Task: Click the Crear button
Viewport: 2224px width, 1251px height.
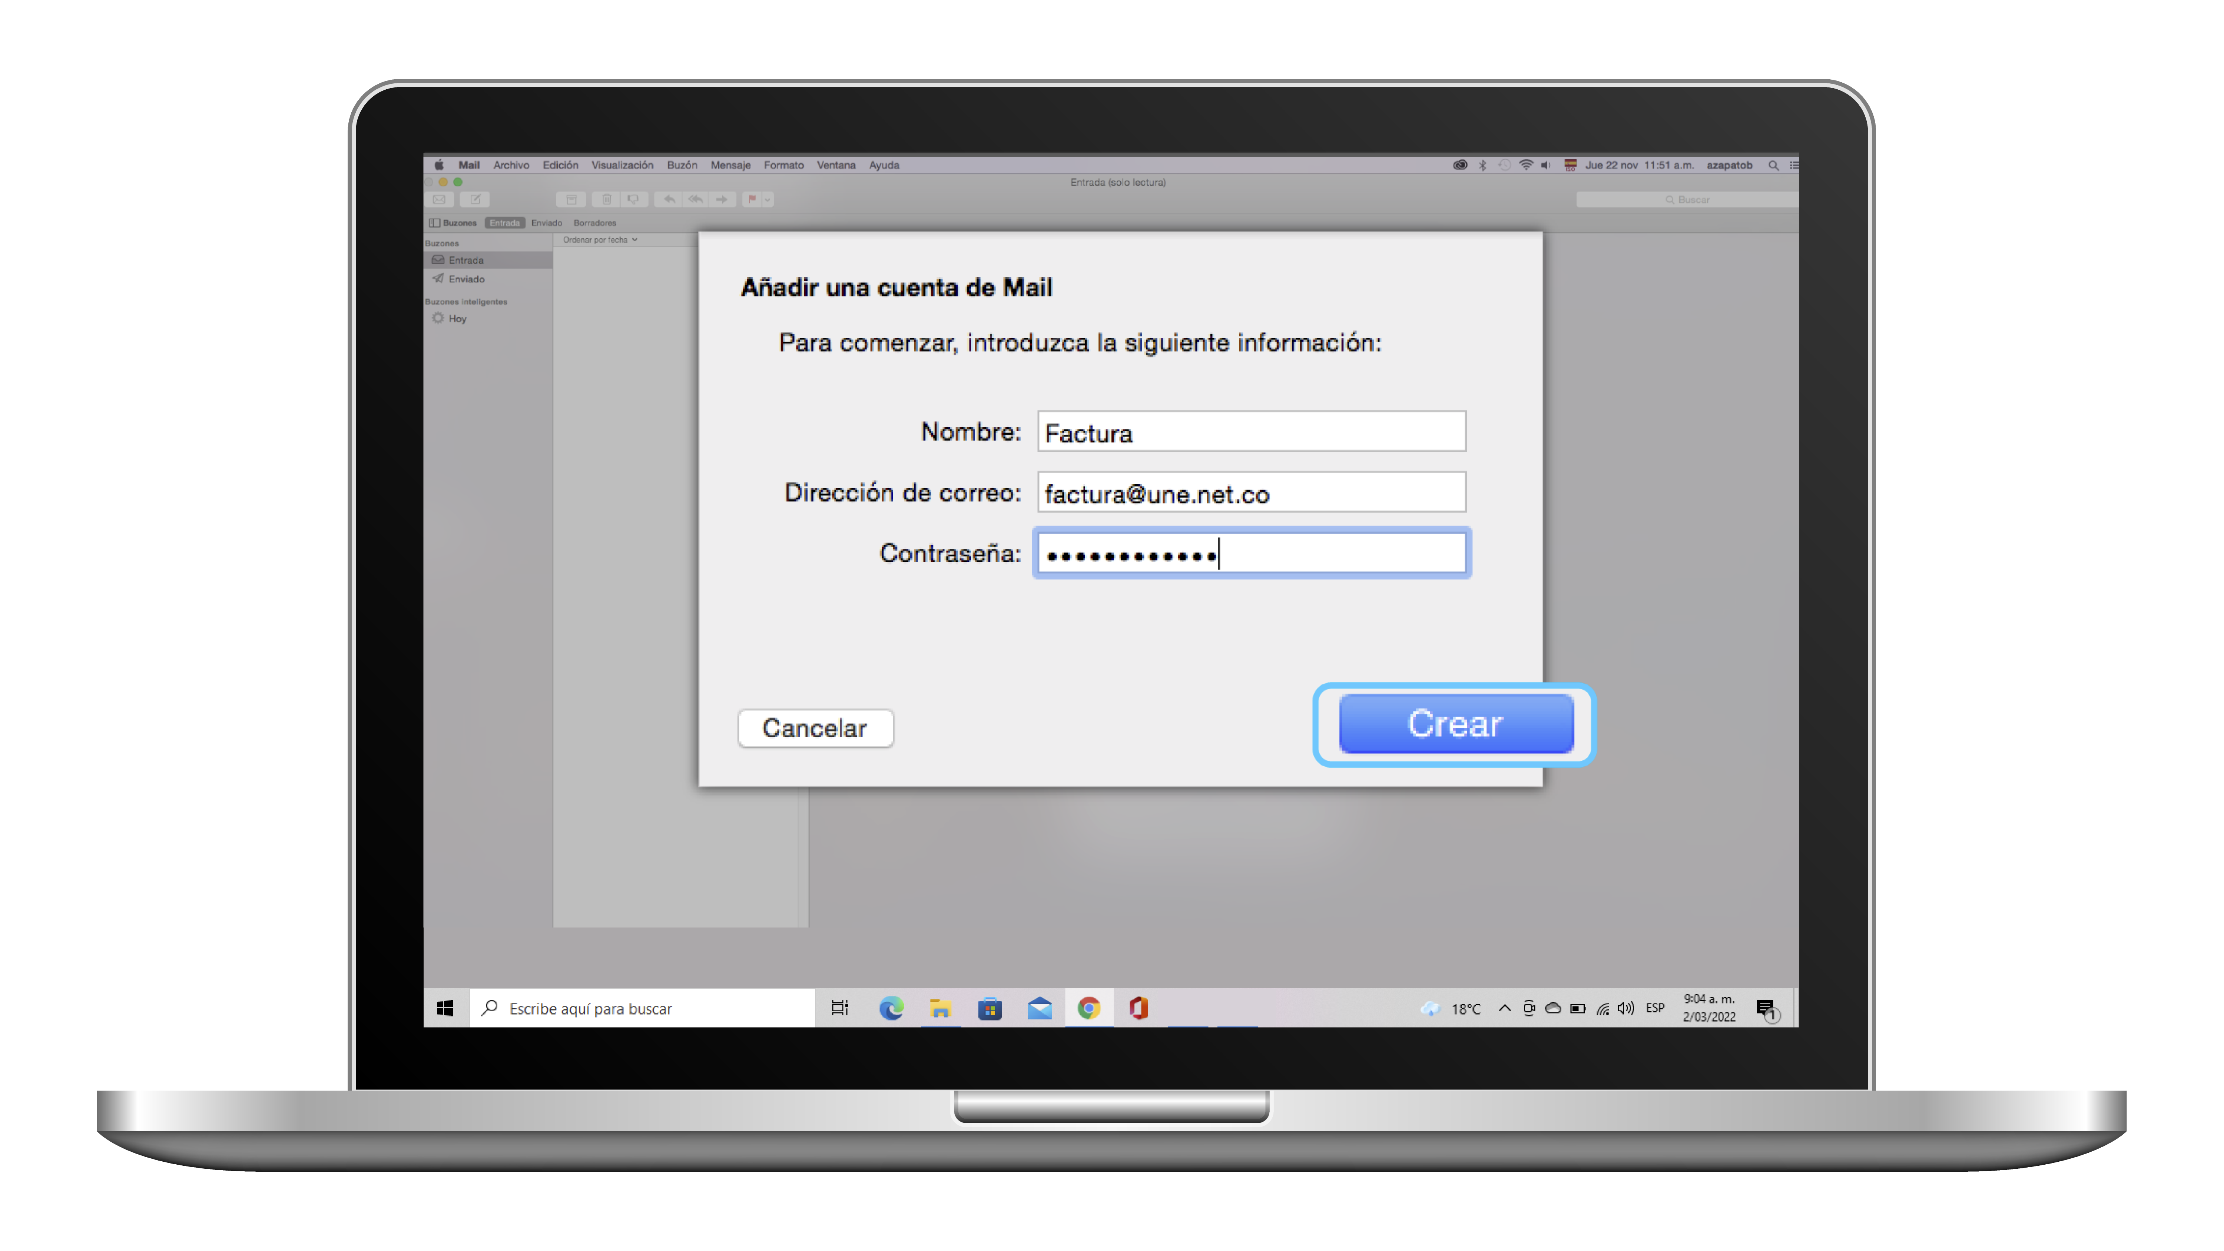Action: [x=1456, y=723]
